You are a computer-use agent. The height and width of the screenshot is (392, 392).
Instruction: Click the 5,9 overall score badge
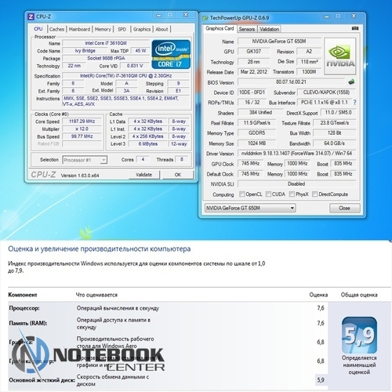pyautogui.click(x=359, y=335)
